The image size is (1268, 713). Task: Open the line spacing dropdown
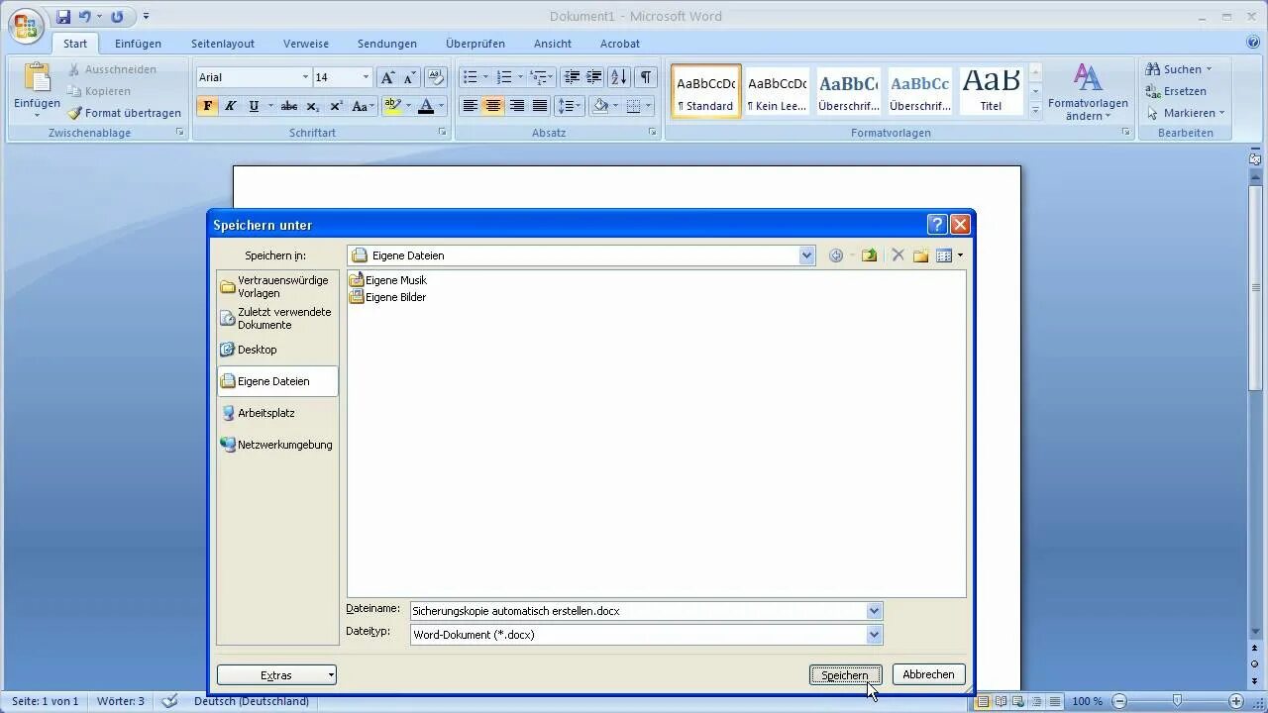pos(570,106)
